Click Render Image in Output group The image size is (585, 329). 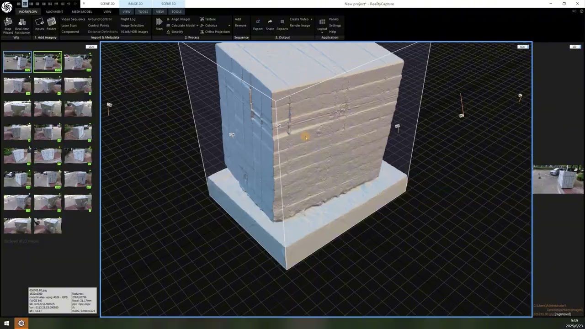300,26
